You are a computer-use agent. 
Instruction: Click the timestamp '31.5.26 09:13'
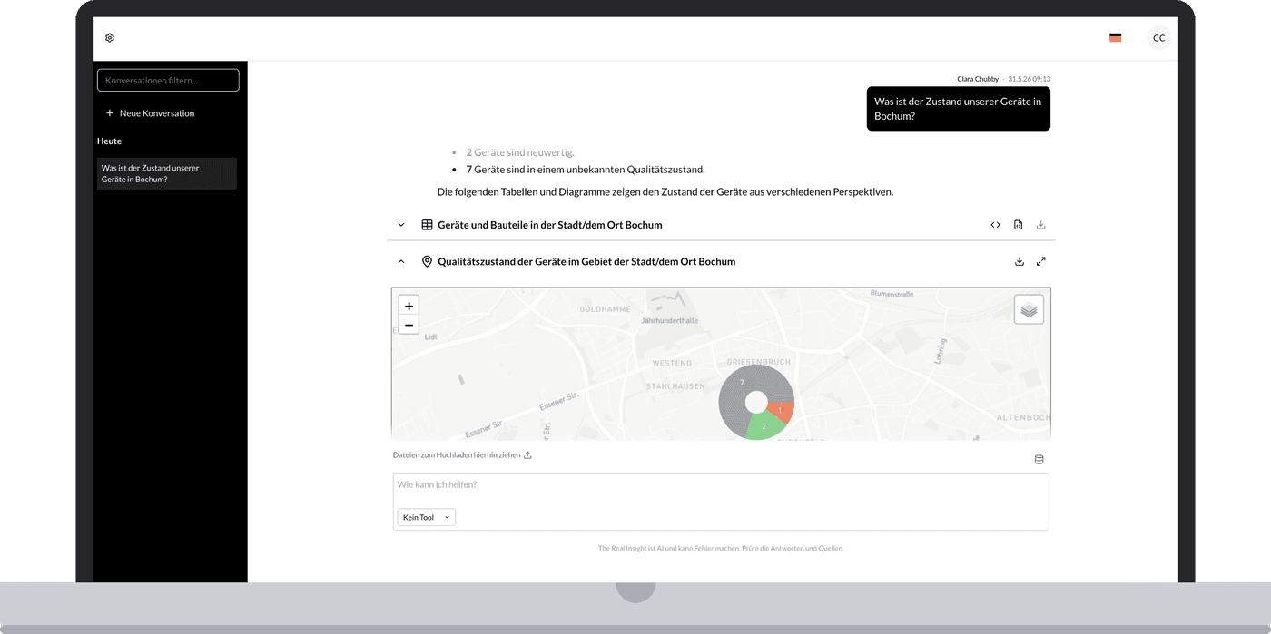[1030, 79]
